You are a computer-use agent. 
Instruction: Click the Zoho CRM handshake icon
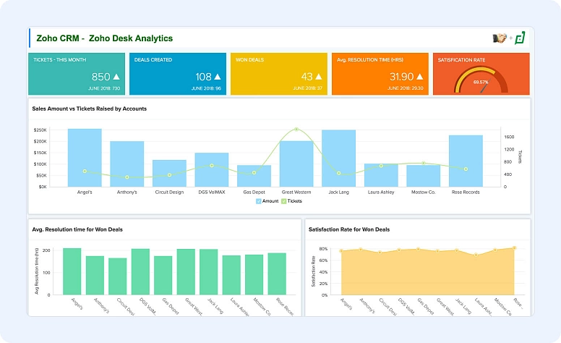click(x=497, y=38)
